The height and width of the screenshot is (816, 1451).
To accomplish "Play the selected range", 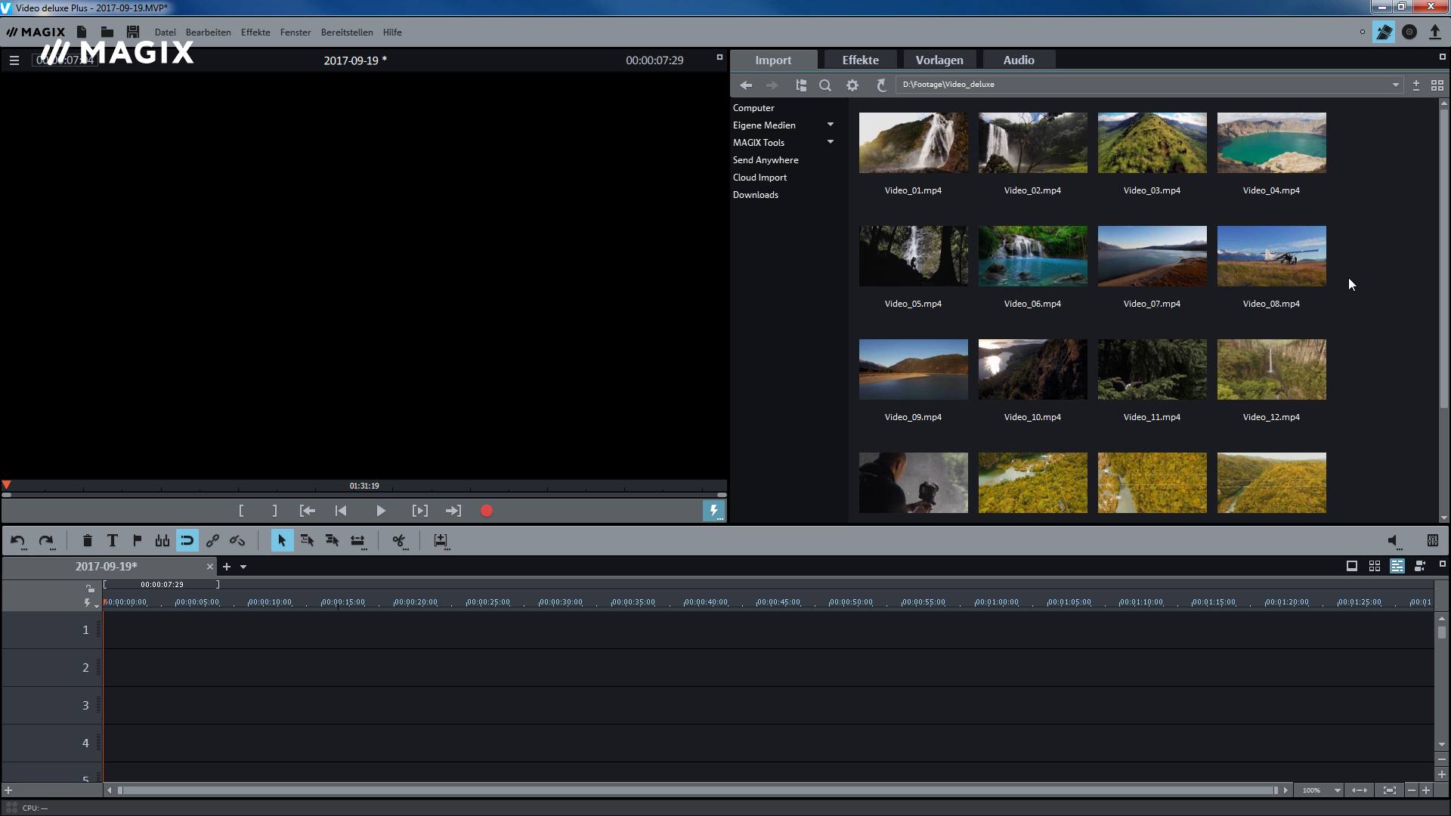I will point(420,511).
